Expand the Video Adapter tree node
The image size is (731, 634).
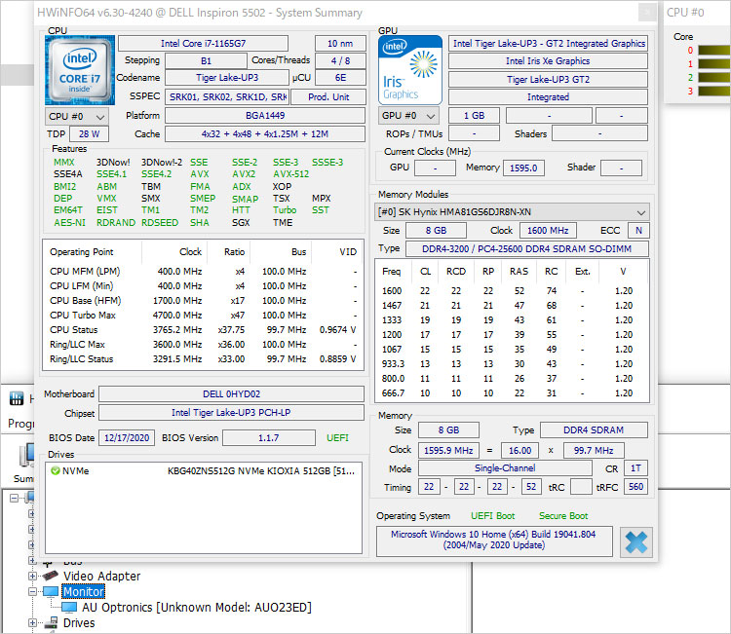[x=32, y=577]
